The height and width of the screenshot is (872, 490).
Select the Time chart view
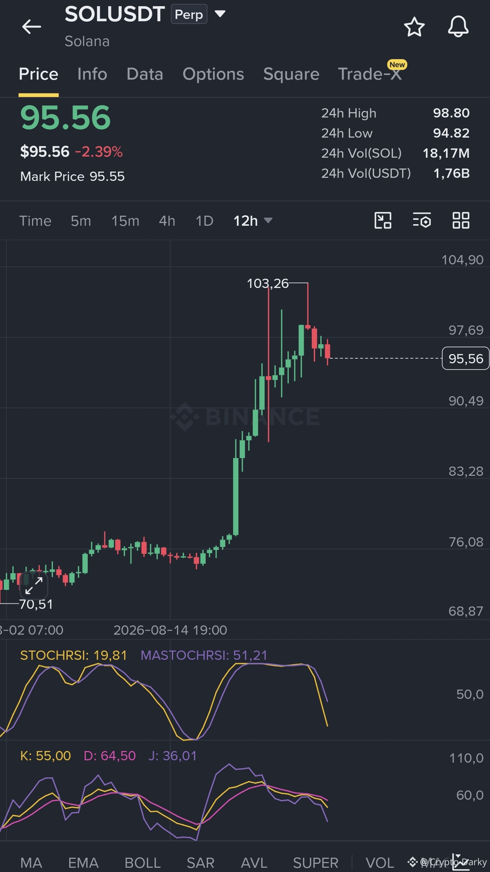[x=35, y=221]
